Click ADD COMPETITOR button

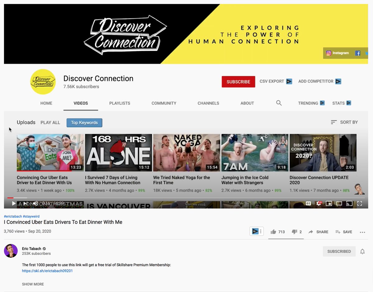coord(320,81)
